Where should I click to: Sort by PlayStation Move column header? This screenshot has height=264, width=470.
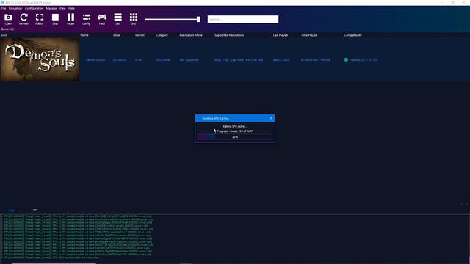pyautogui.click(x=191, y=35)
